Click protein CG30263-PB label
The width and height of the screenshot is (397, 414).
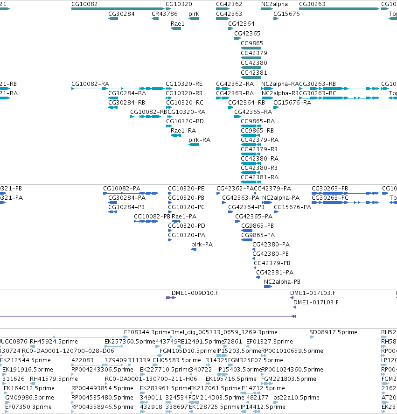point(330,188)
